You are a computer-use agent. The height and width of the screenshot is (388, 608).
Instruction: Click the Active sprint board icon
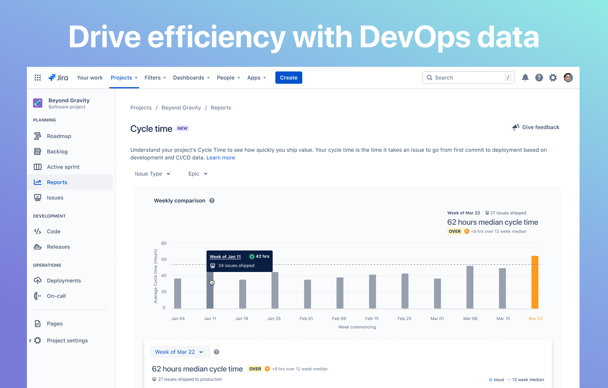(38, 167)
